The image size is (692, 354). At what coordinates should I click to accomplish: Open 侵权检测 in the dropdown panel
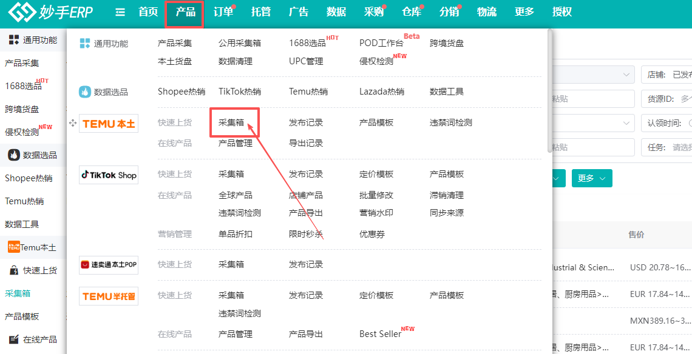(x=376, y=61)
